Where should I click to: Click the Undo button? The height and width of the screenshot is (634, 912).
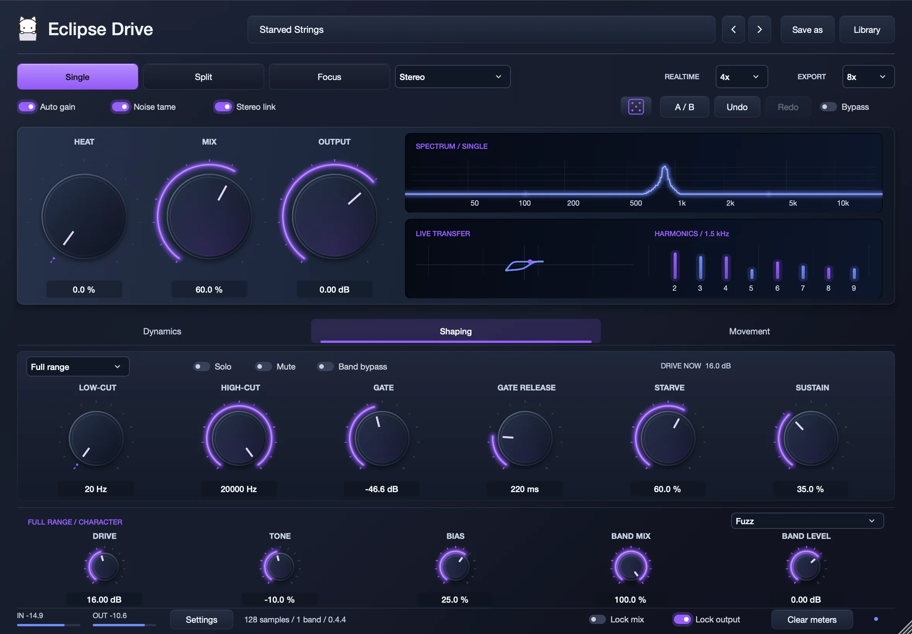(737, 107)
